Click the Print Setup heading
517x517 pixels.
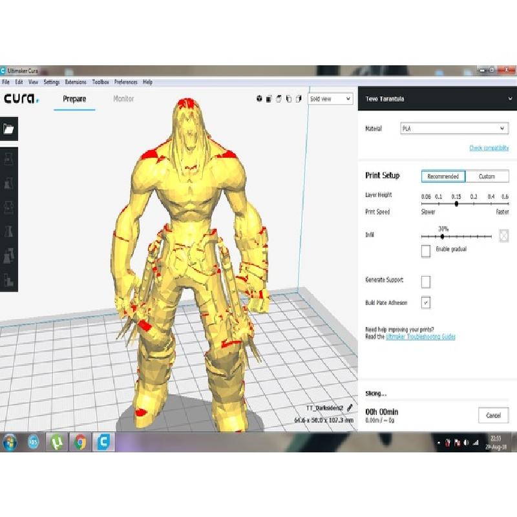(383, 175)
